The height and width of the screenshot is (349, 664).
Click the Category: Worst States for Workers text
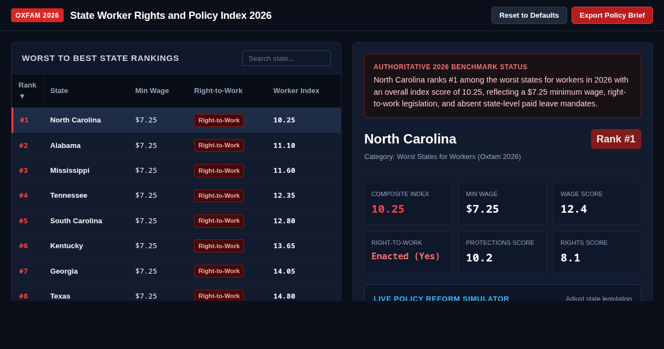point(442,157)
